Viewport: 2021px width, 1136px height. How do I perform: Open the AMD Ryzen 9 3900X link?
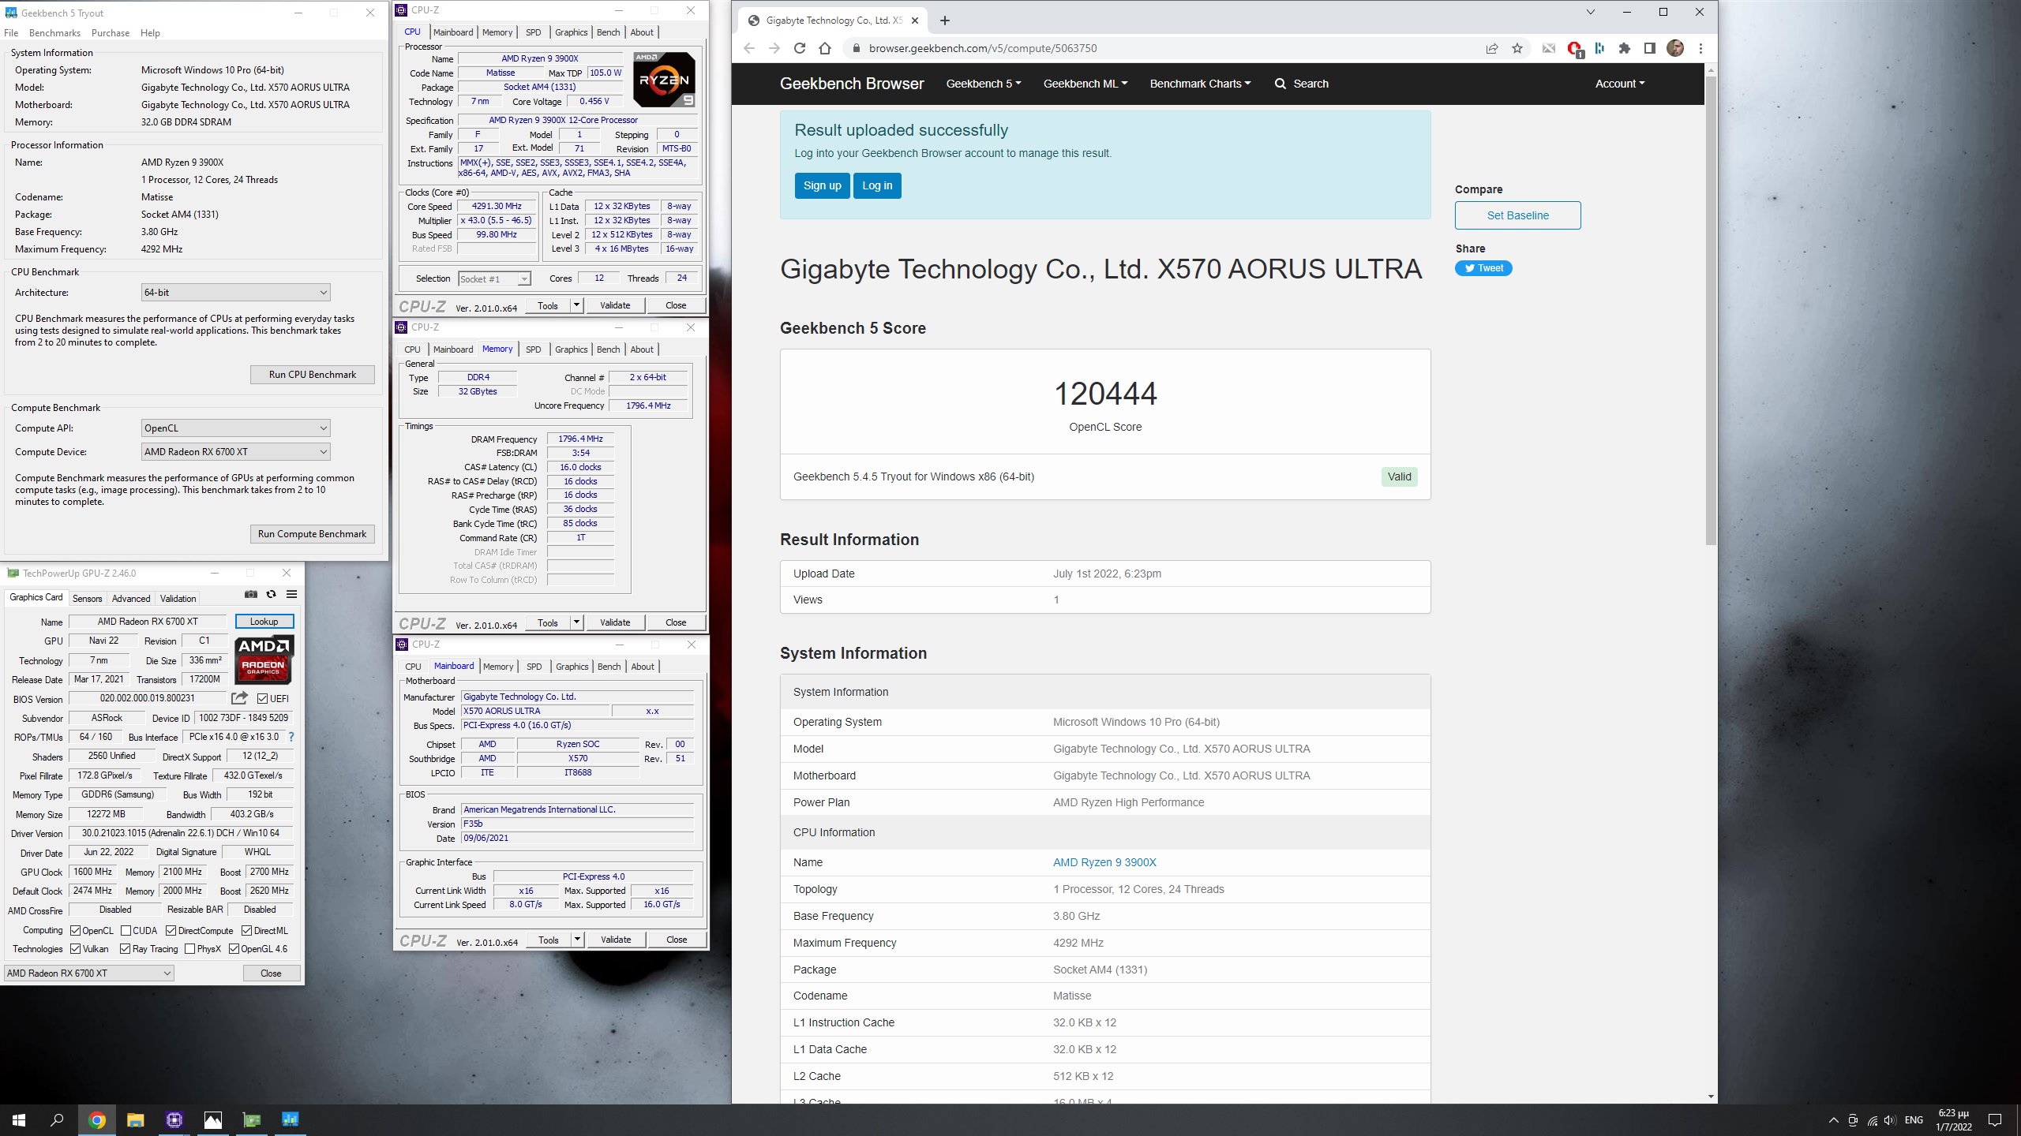[1104, 862]
